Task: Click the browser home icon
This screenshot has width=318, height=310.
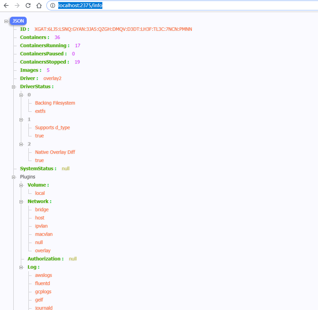Action: pos(39,5)
